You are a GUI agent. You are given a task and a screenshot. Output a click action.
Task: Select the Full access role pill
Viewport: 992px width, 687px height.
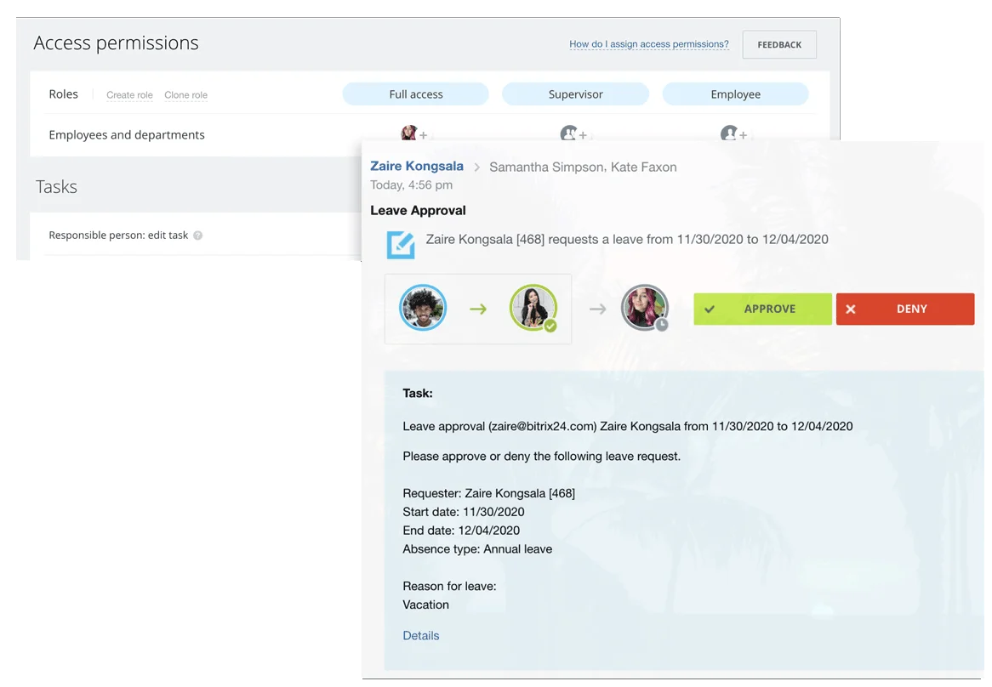pyautogui.click(x=416, y=94)
